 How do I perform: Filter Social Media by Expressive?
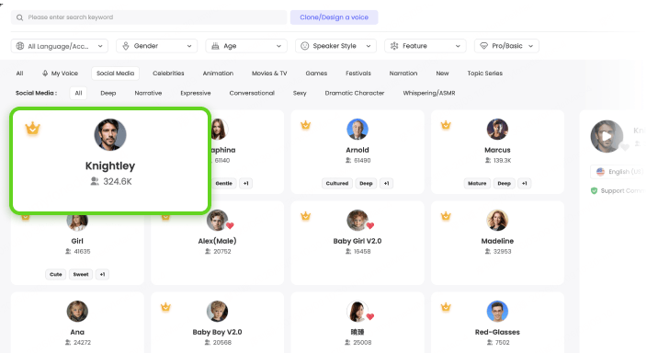coord(196,93)
